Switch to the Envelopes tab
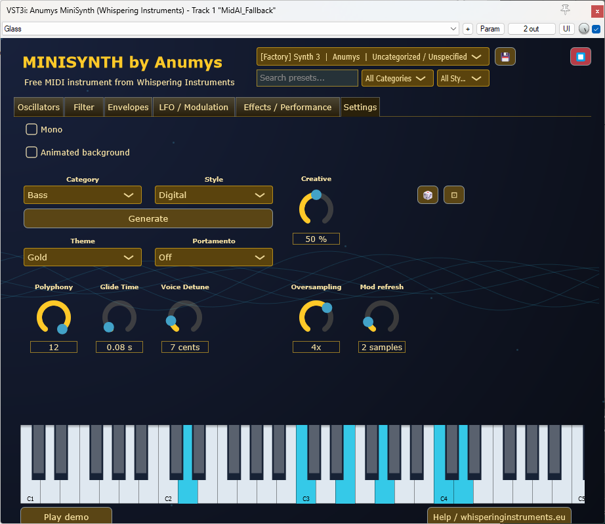605x524 pixels. tap(128, 107)
